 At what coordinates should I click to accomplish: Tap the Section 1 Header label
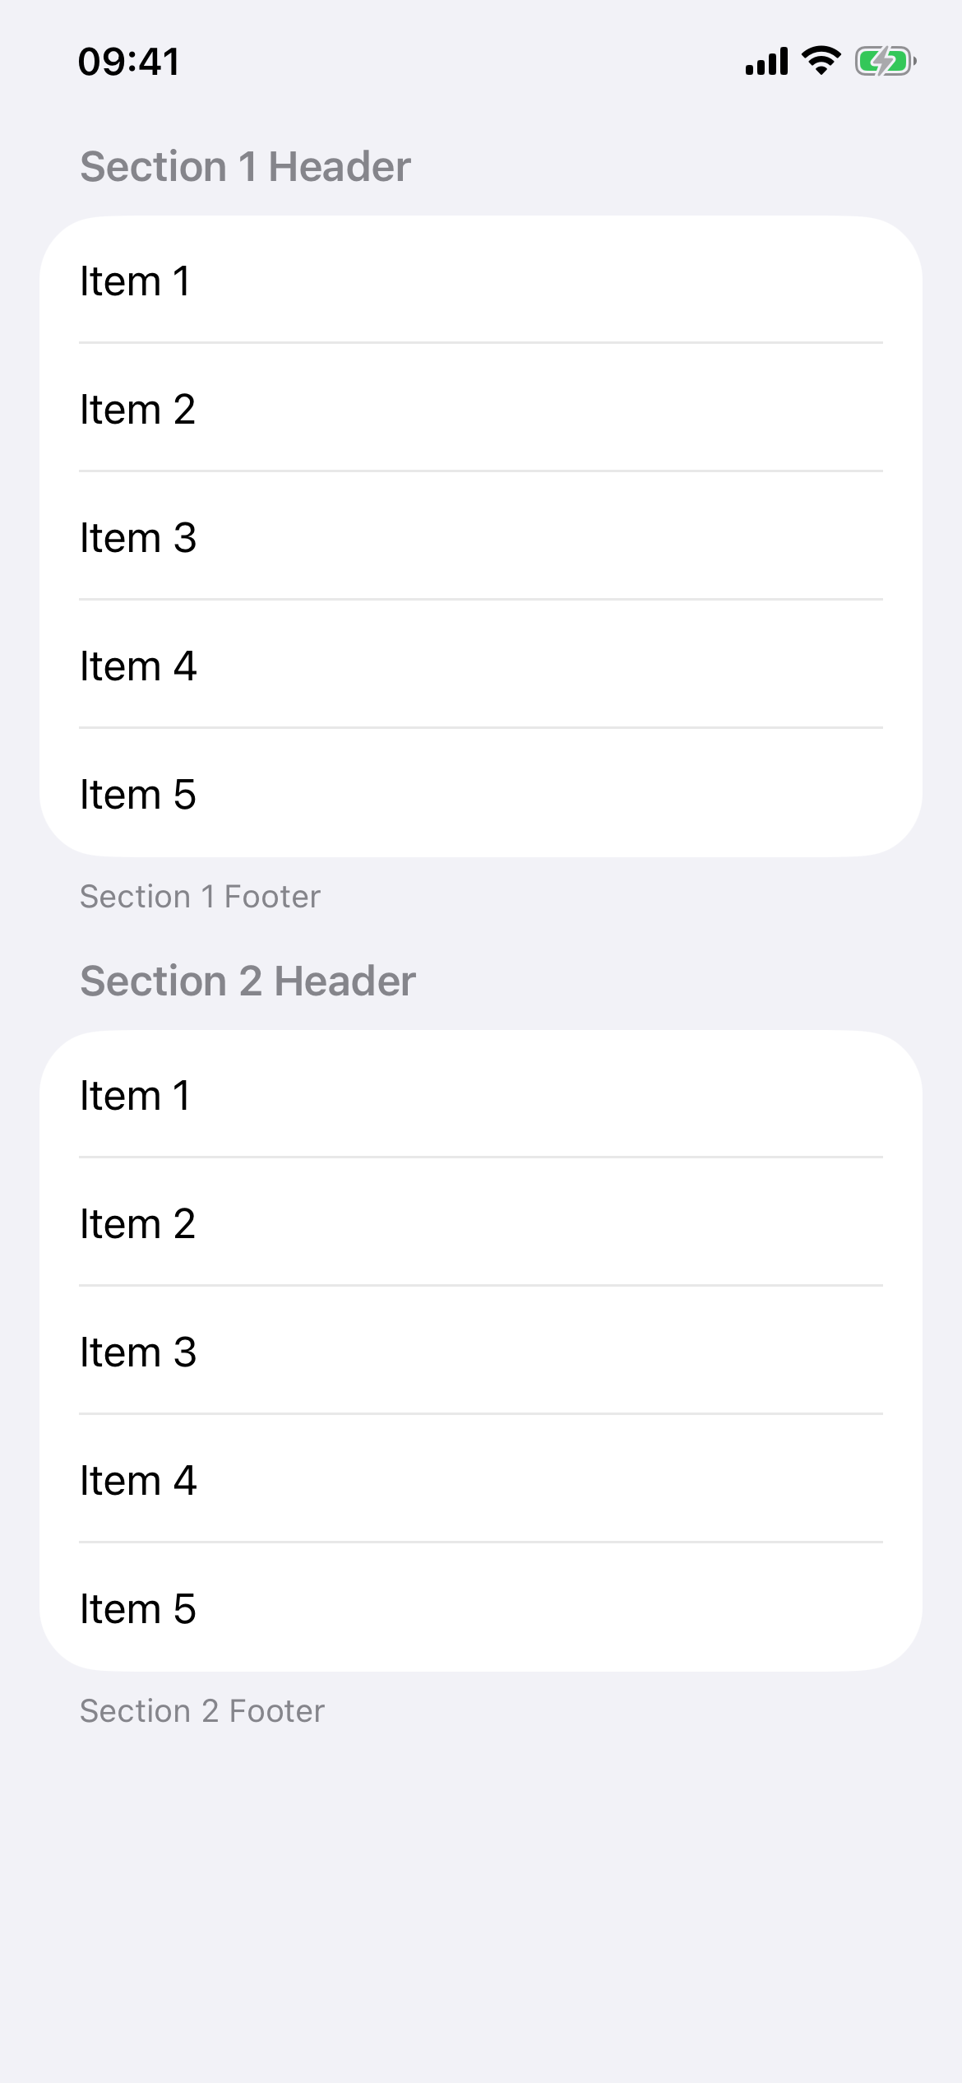click(x=245, y=167)
